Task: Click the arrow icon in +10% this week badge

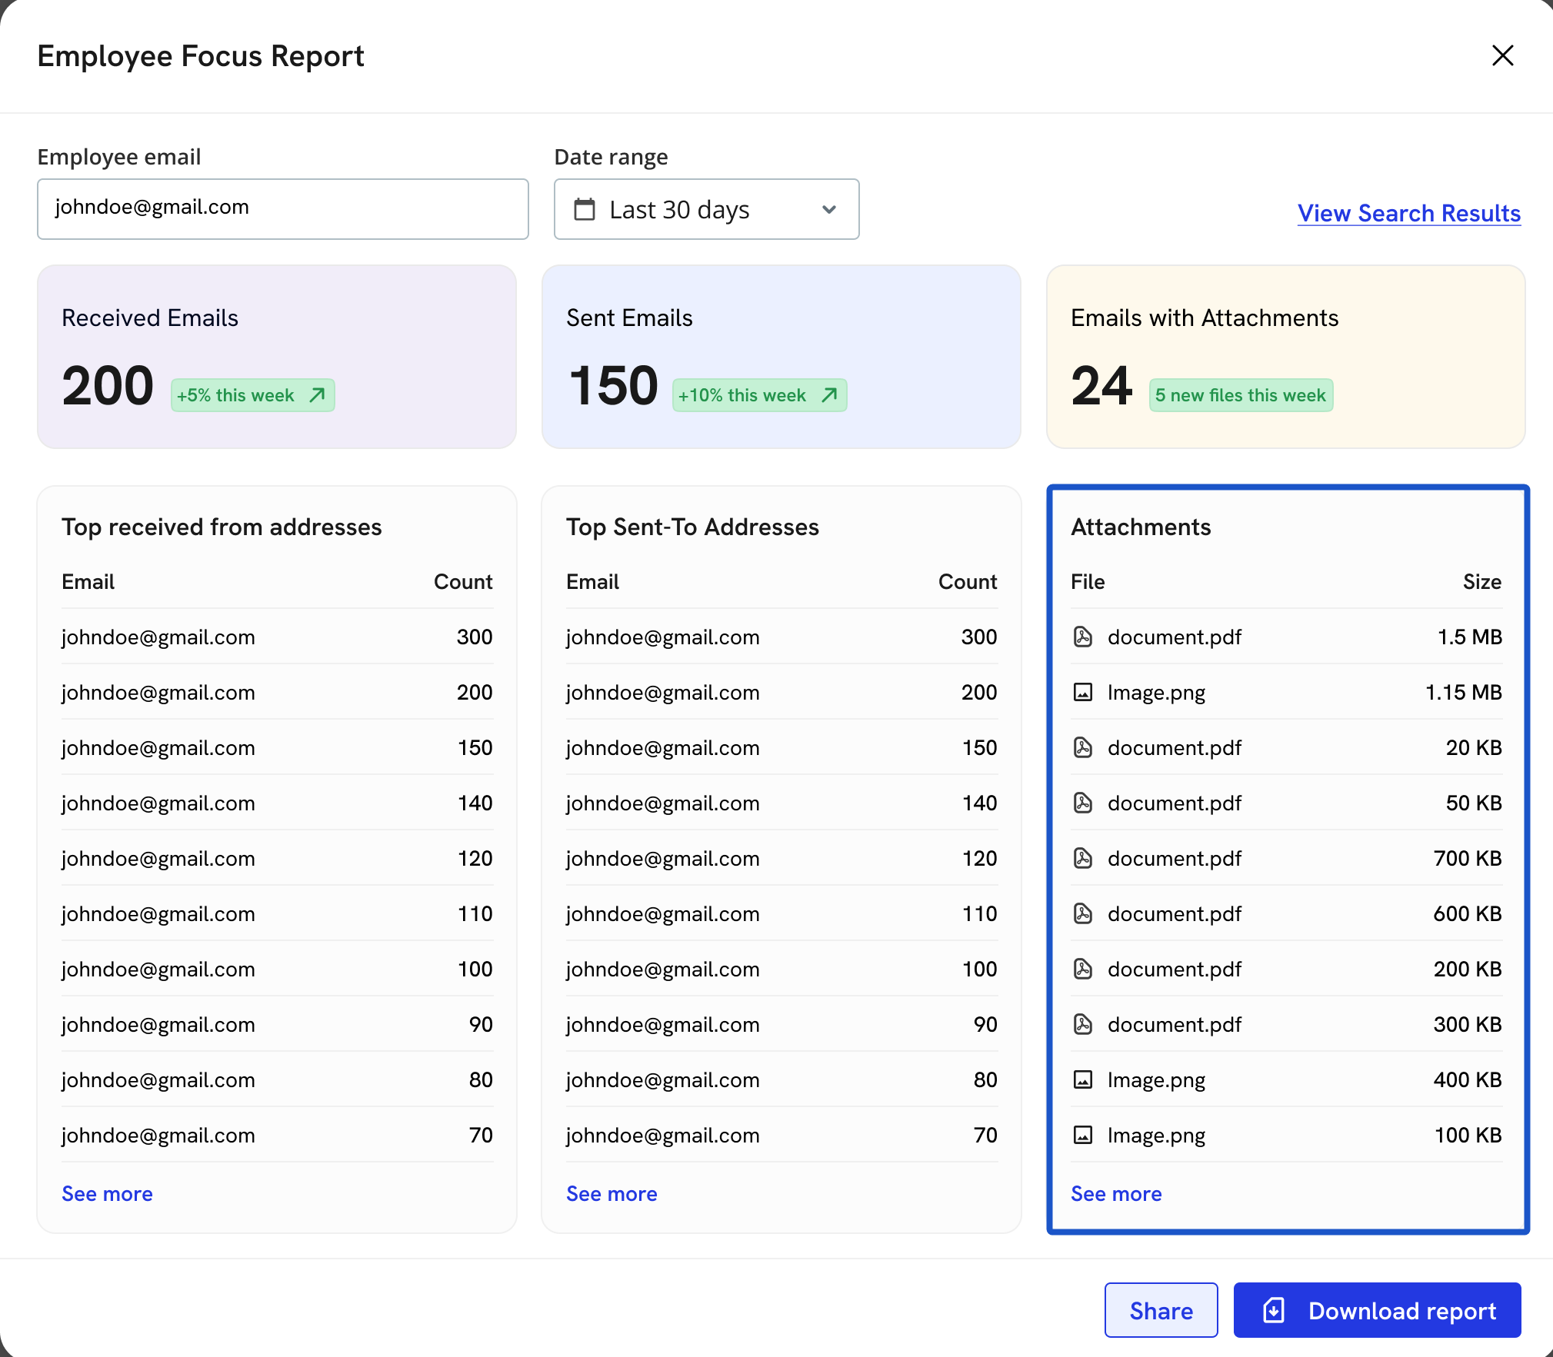Action: 829,395
